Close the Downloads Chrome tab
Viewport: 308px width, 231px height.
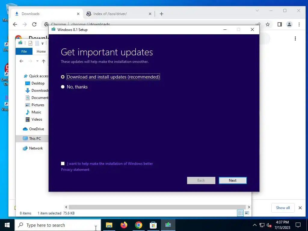point(78,14)
